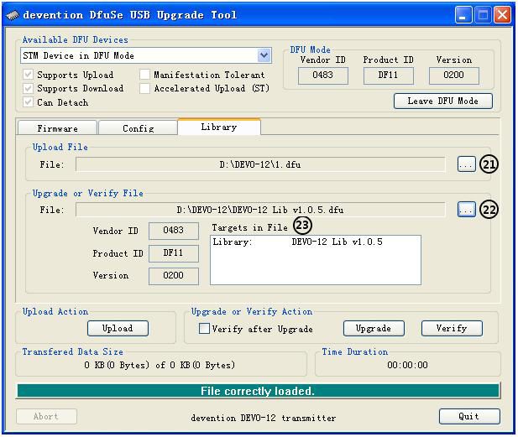
Task: Select Library DEVO-12 Lib v1.0.5 target entry
Action: (x=298, y=242)
